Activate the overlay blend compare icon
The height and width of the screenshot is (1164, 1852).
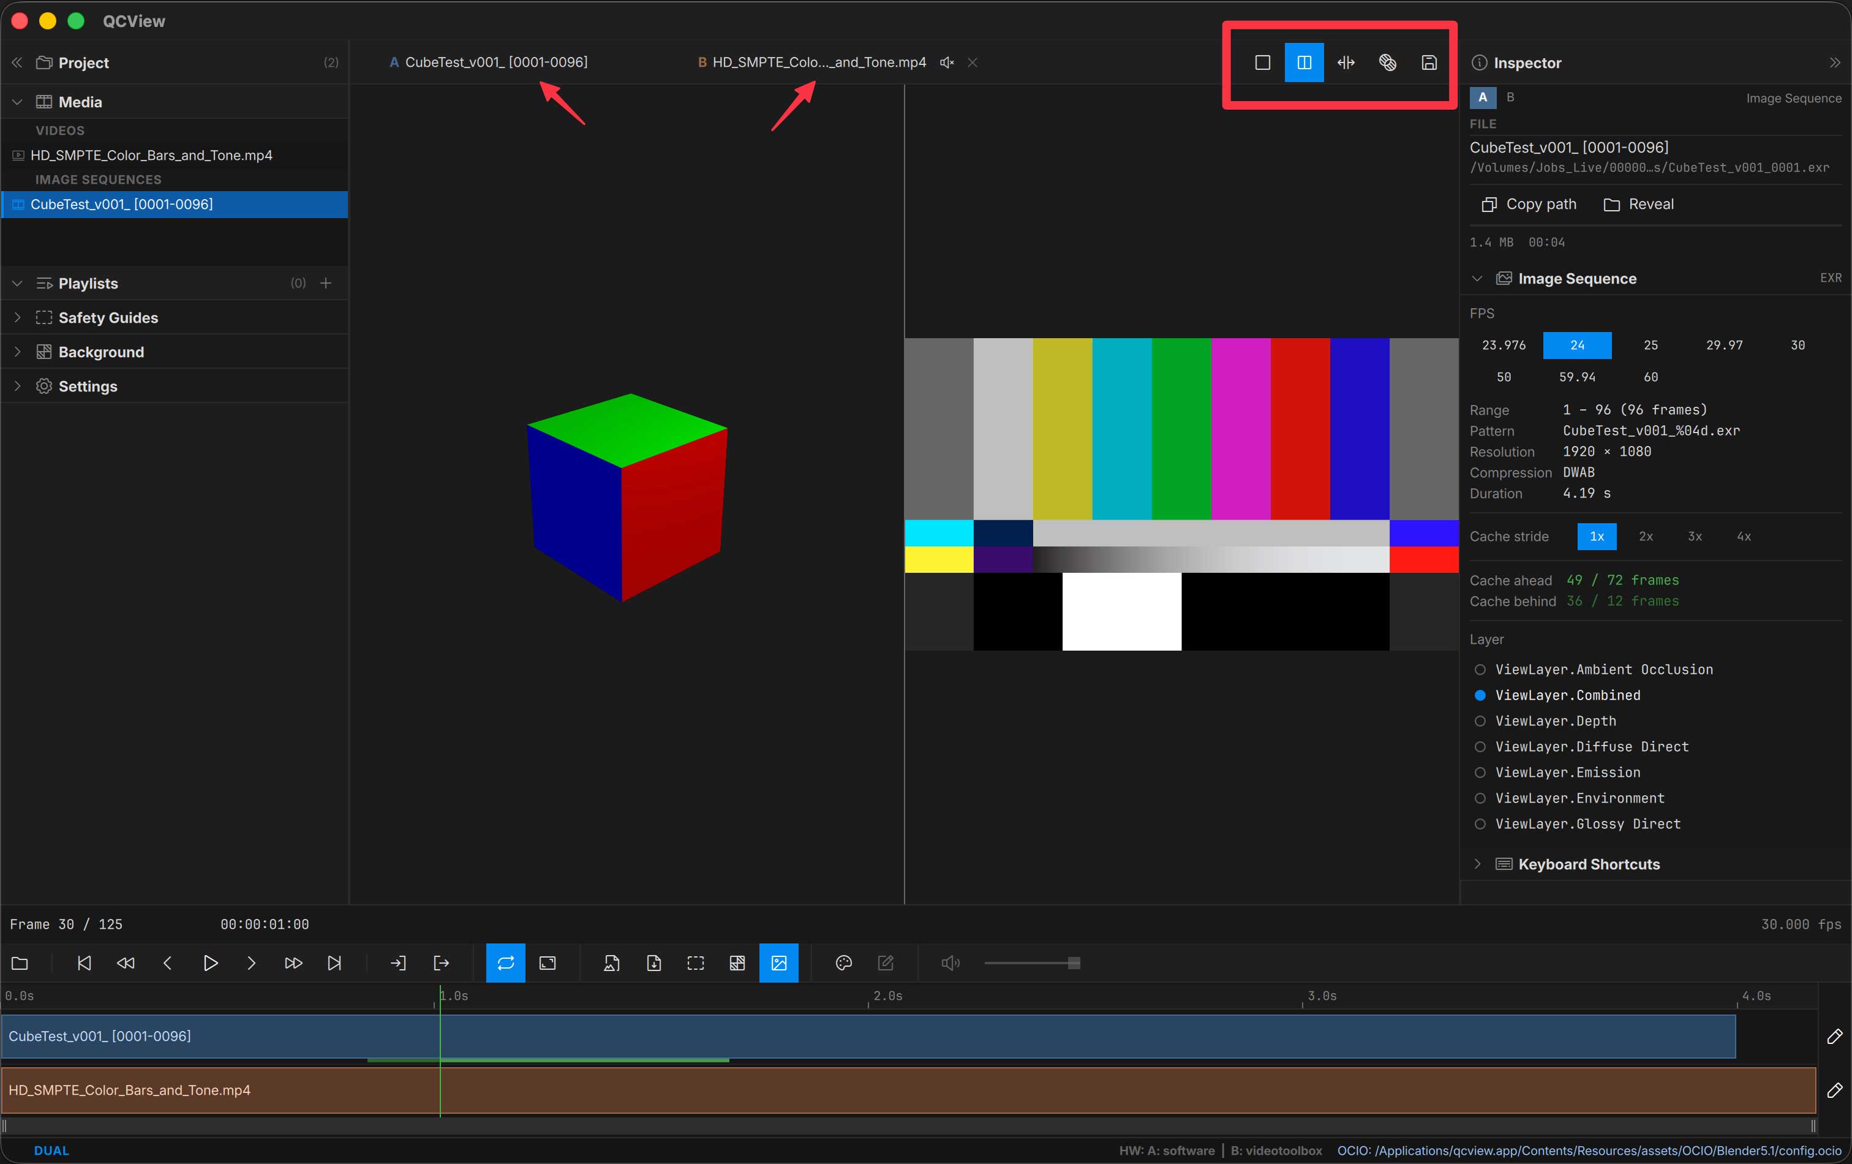[x=1387, y=62]
